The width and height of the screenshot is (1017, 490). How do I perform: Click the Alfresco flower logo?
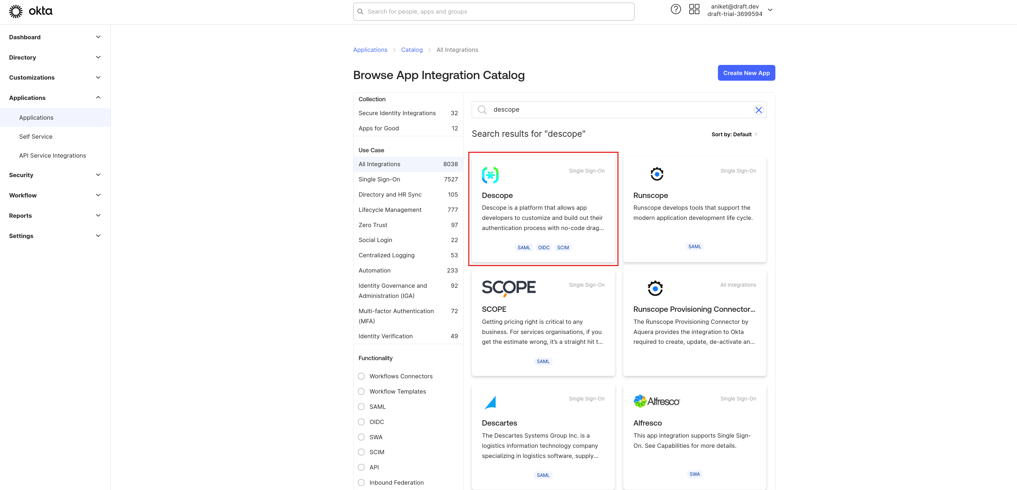640,401
